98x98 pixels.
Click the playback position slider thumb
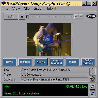tap(27, 17)
